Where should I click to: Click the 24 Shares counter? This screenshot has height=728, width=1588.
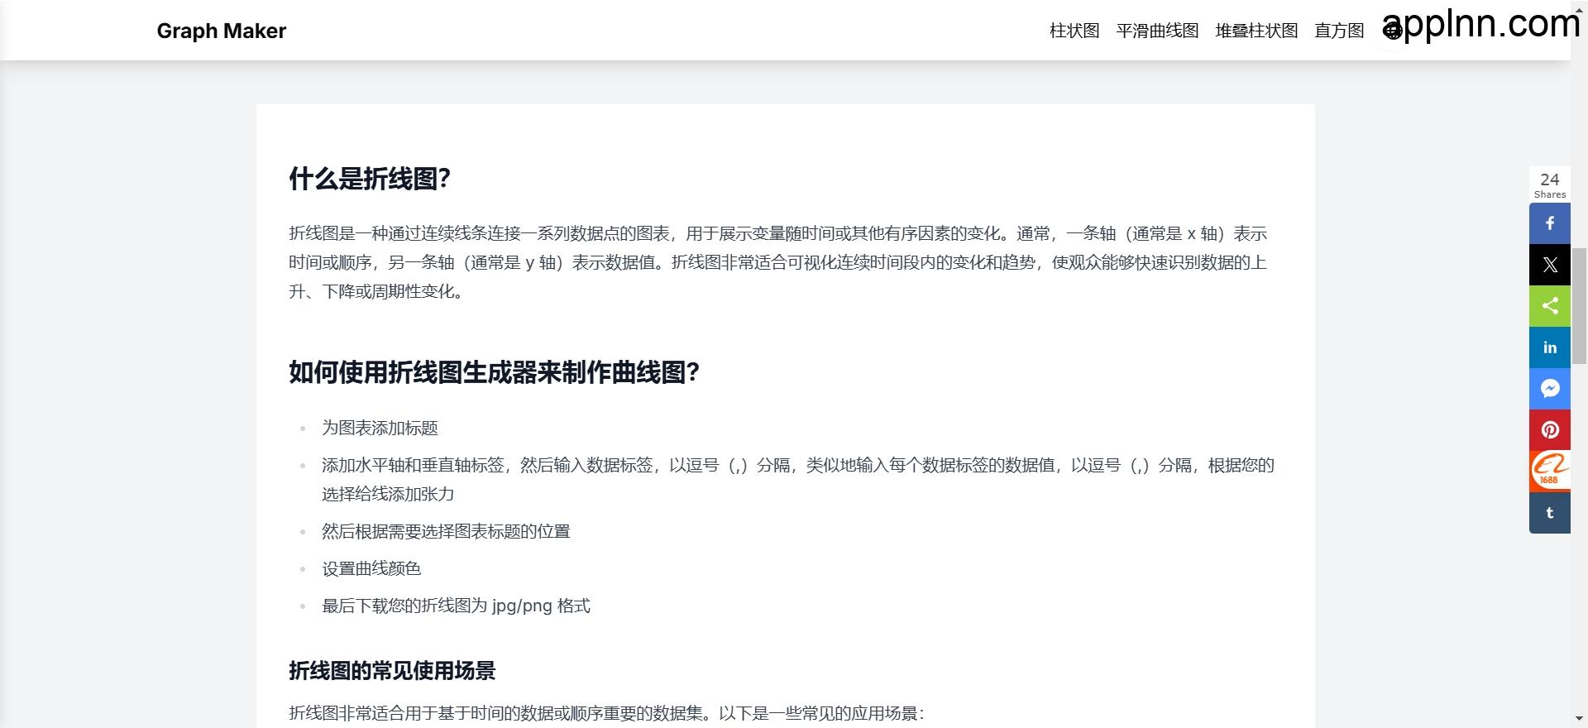tap(1550, 184)
